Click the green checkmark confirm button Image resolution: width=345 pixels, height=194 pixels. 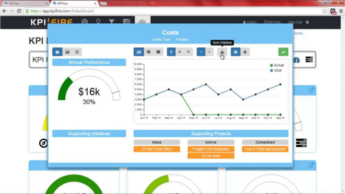tap(283, 52)
